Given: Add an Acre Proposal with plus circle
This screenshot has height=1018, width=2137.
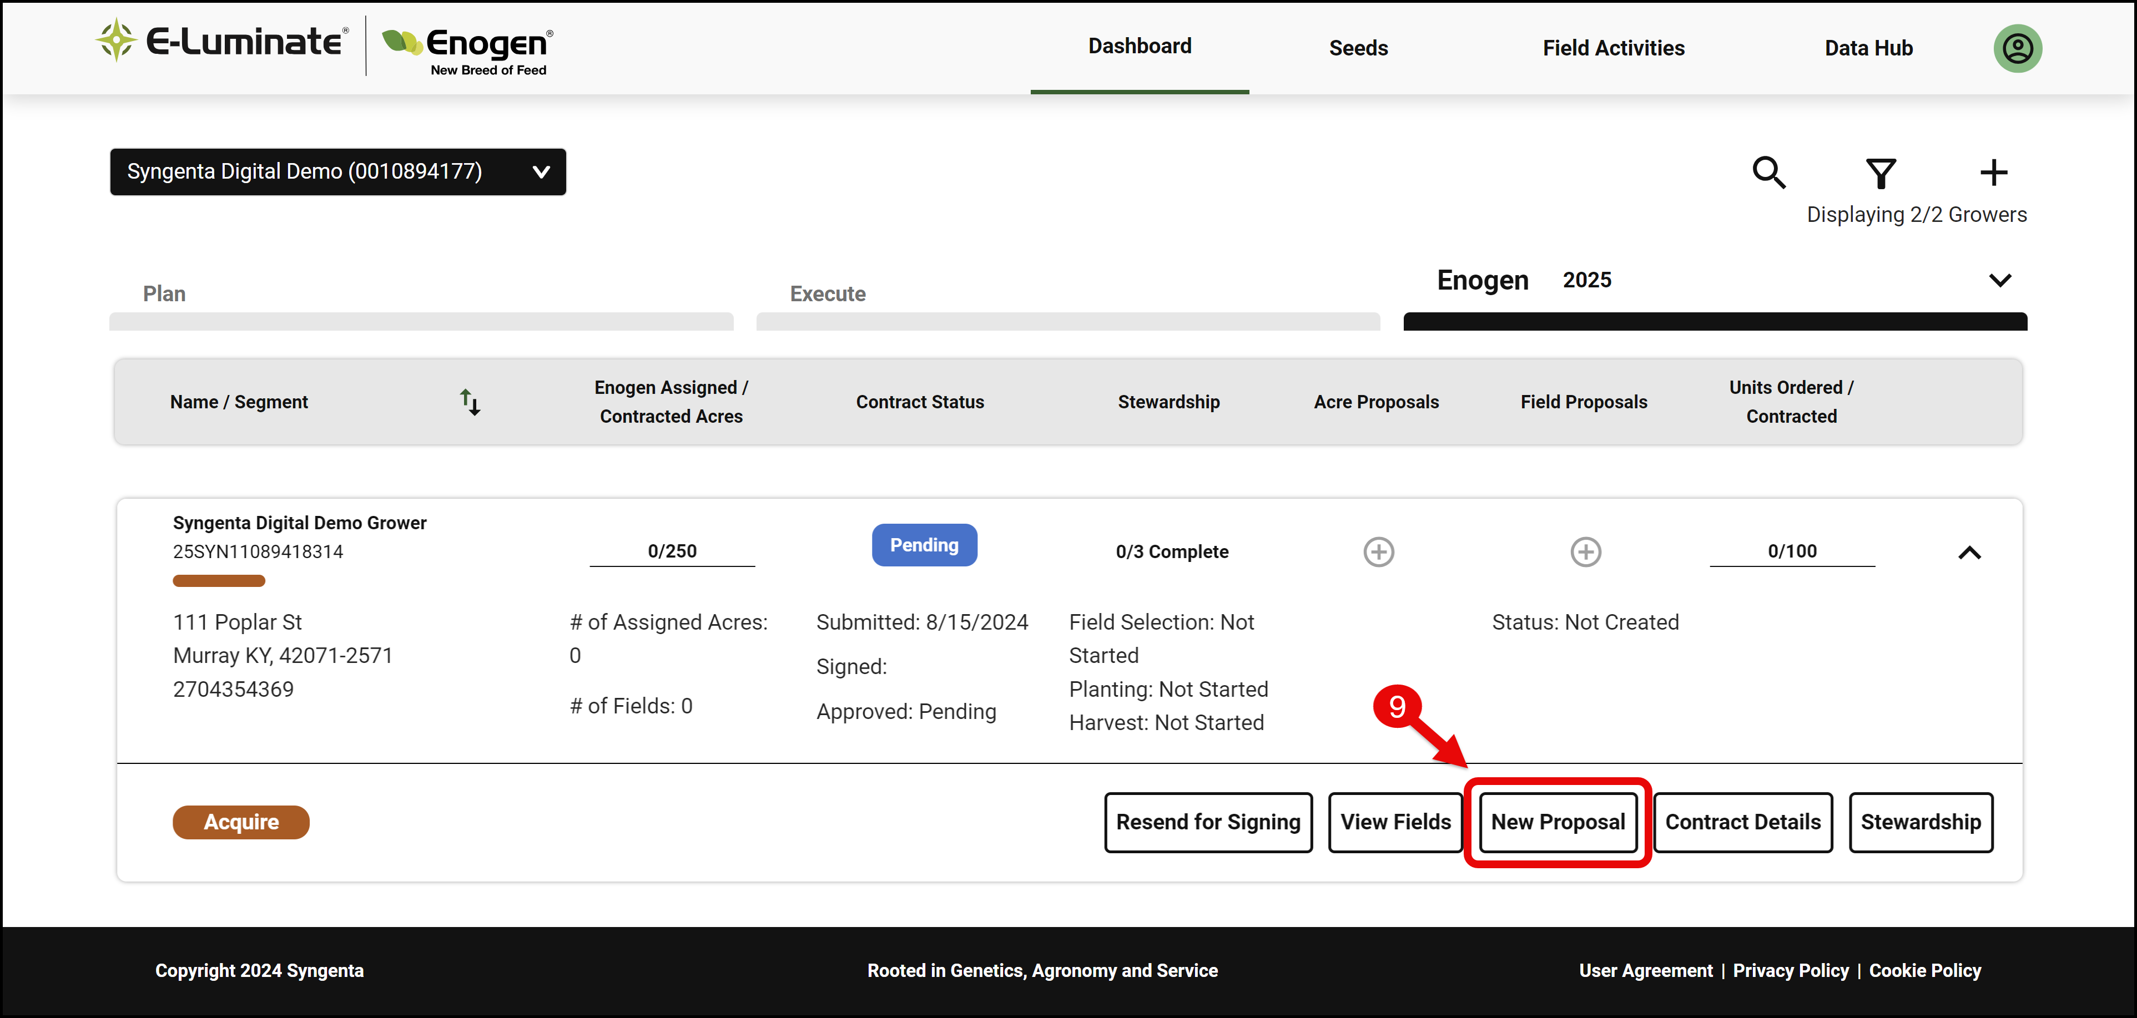Looking at the screenshot, I should pyautogui.click(x=1378, y=552).
